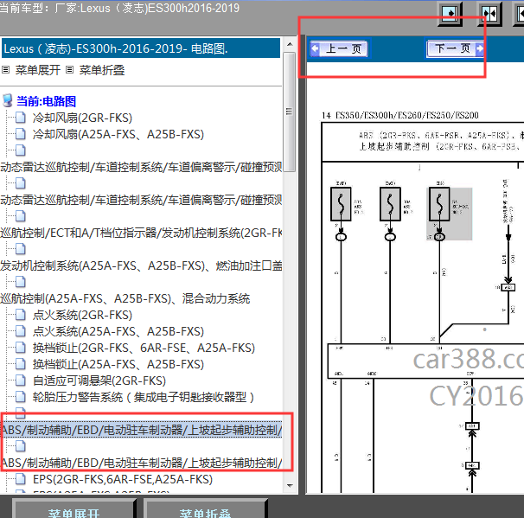This screenshot has width=524, height=518.
Task: Click page icon beside 自适应可调悬架(2GR-FKS)
Action: coord(21,381)
